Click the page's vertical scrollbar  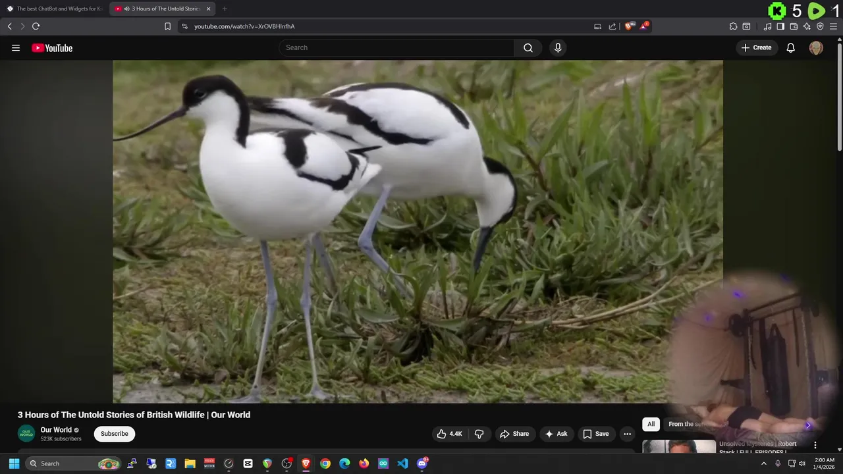coord(839,99)
